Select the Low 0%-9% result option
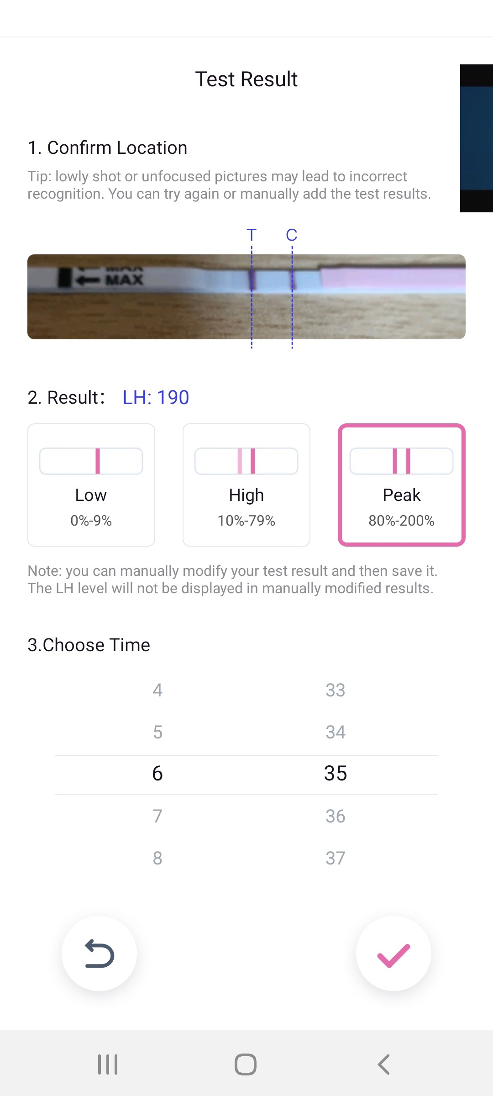Screen dimensions: 493x1096 pos(91,485)
